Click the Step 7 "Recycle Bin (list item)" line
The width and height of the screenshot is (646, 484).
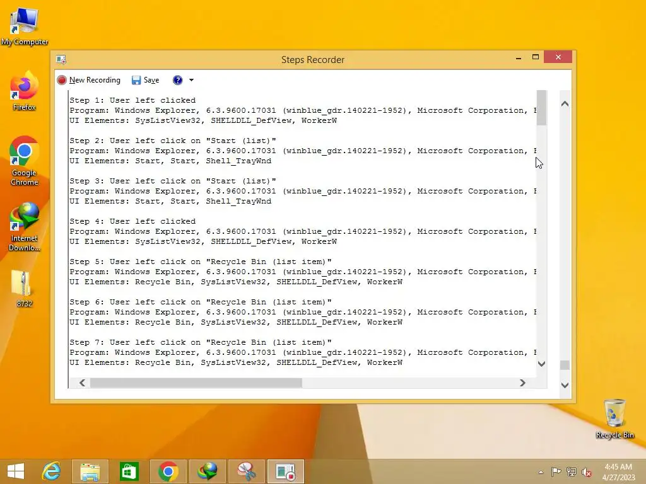coord(200,342)
